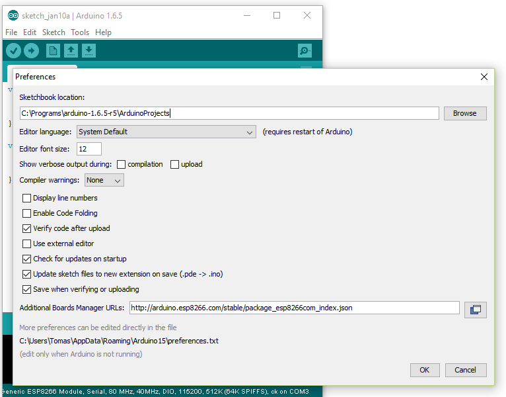The image size is (506, 397).
Task: Expand the Editor language dropdown
Action: [166, 132]
